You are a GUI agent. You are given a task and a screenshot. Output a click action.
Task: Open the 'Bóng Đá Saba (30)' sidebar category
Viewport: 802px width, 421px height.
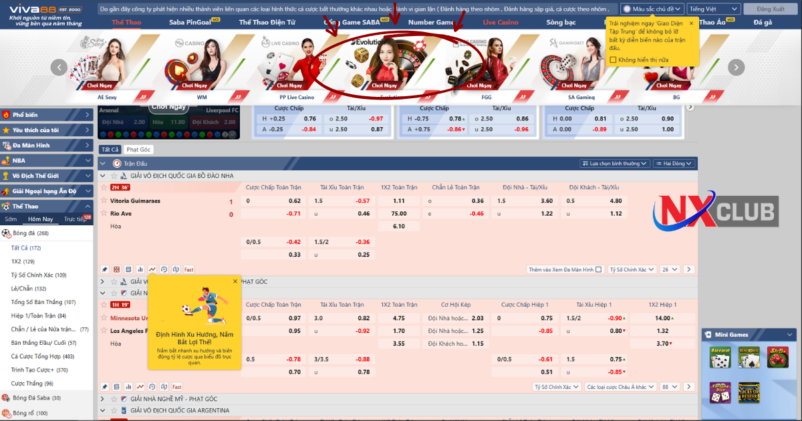(47, 398)
